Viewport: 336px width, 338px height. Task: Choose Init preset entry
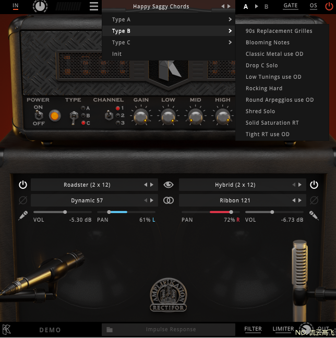(x=169, y=54)
